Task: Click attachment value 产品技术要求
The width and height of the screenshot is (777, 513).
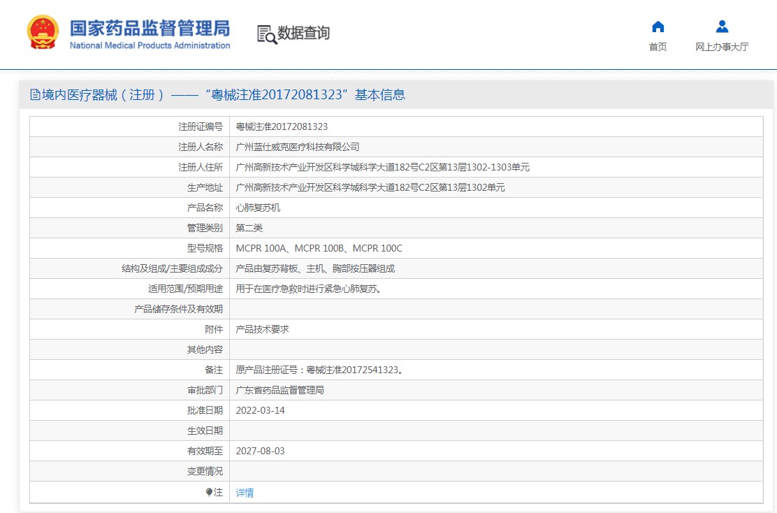Action: [262, 330]
